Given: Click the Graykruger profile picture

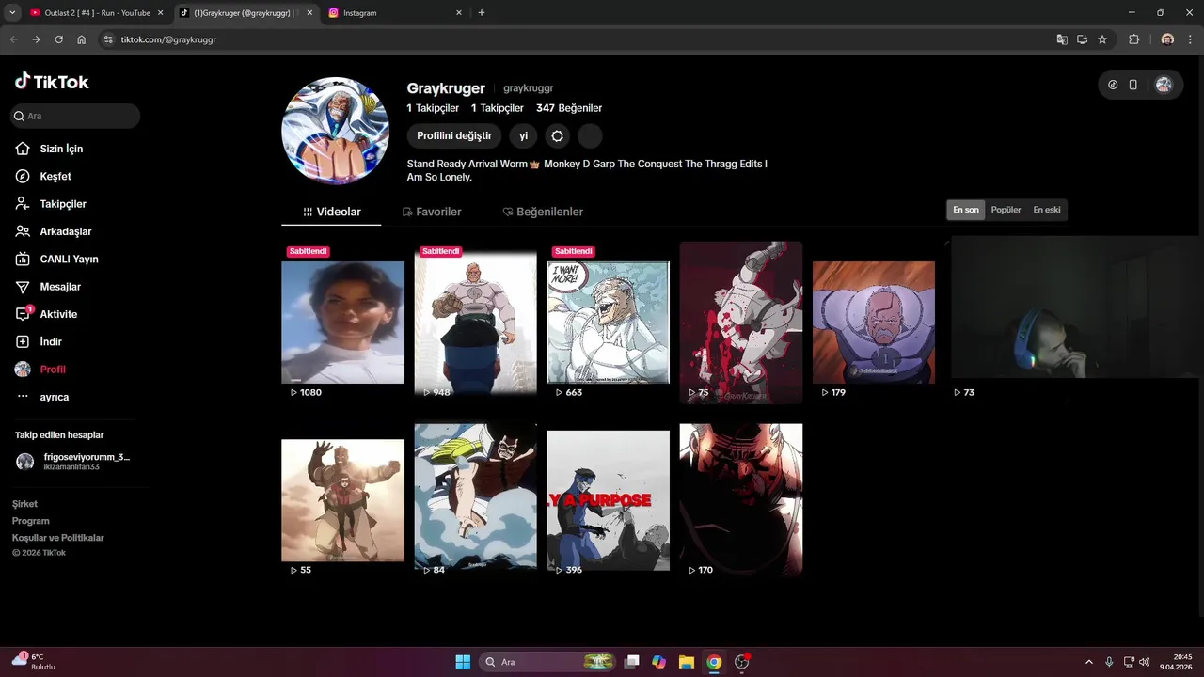Looking at the screenshot, I should 335,131.
